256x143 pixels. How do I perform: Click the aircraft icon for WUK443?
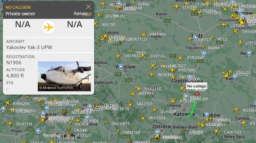151,74
